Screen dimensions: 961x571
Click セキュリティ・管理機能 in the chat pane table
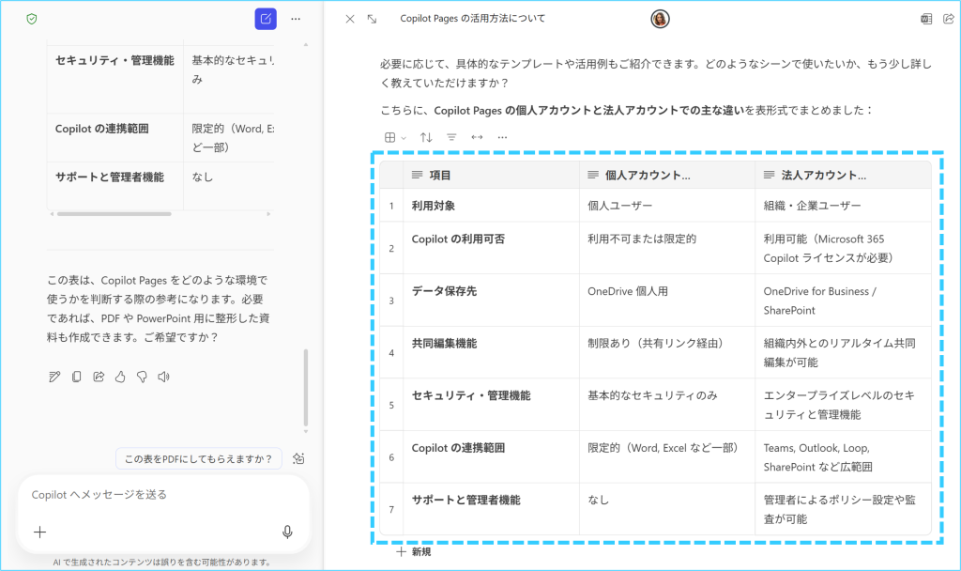click(x=114, y=60)
